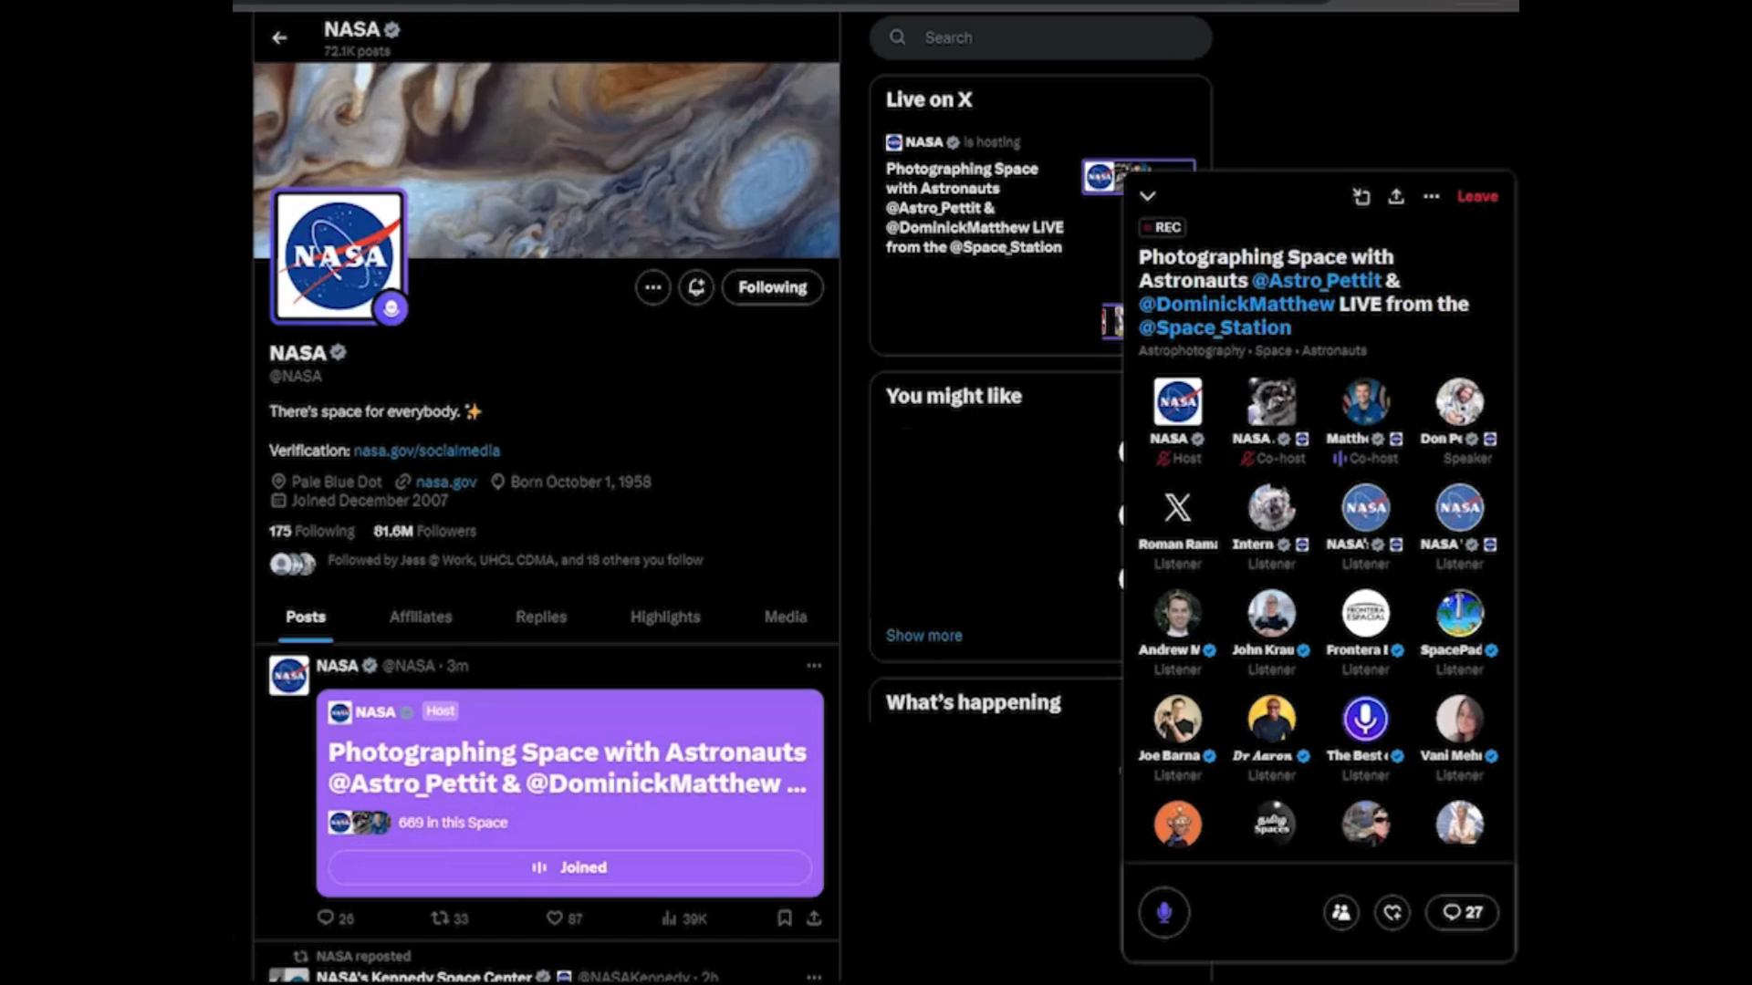Select SpacePad listener avatar
The width and height of the screenshot is (1752, 985).
pyautogui.click(x=1459, y=613)
